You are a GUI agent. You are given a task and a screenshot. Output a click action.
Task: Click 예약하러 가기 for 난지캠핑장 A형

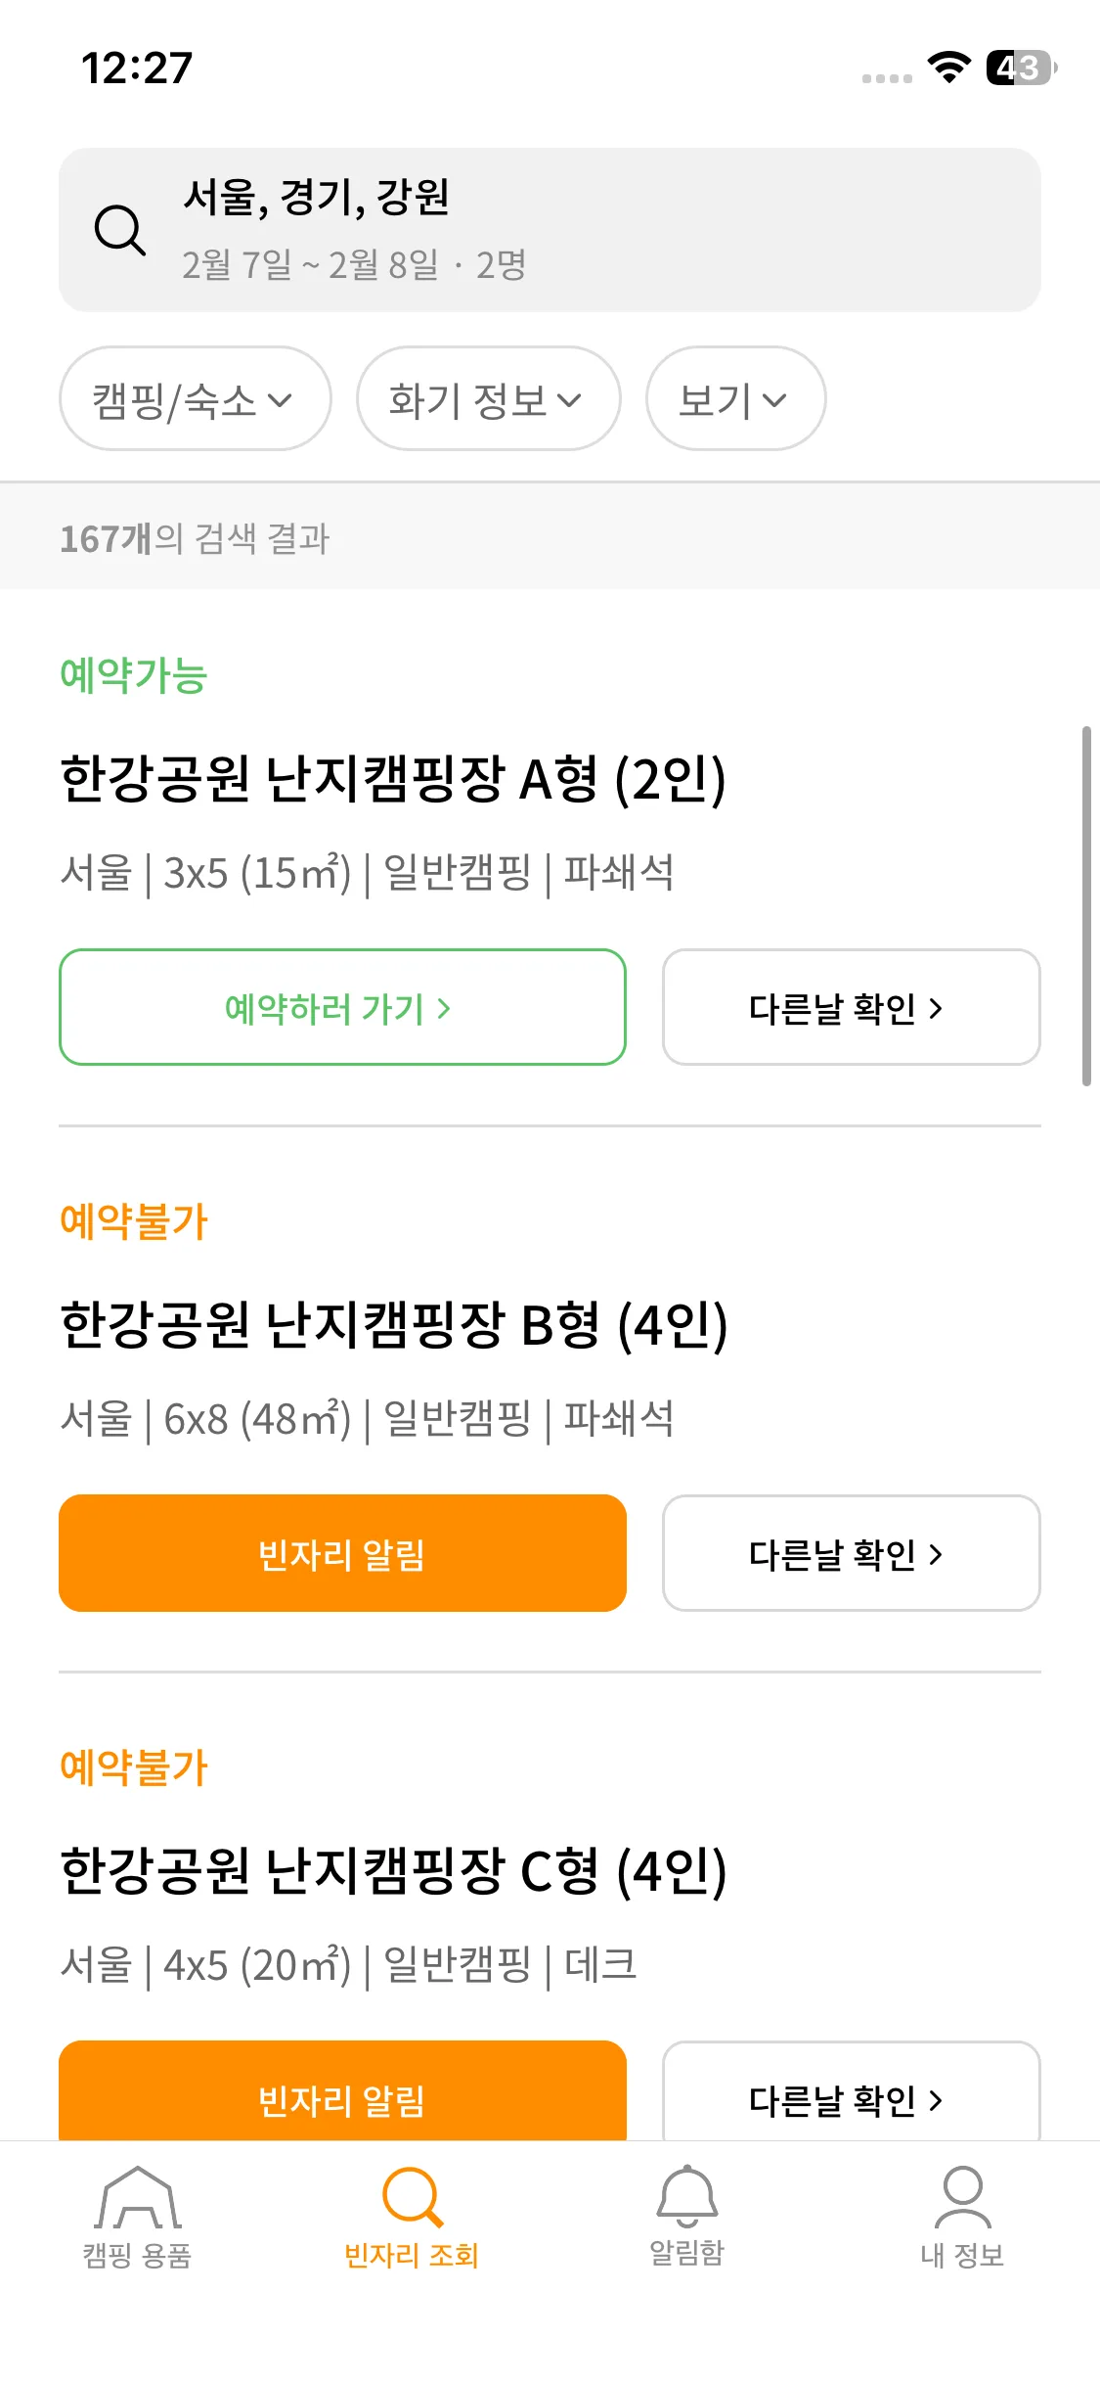coord(342,1007)
